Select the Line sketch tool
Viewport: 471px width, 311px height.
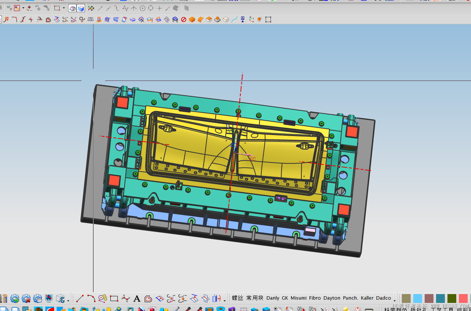(x=80, y=298)
